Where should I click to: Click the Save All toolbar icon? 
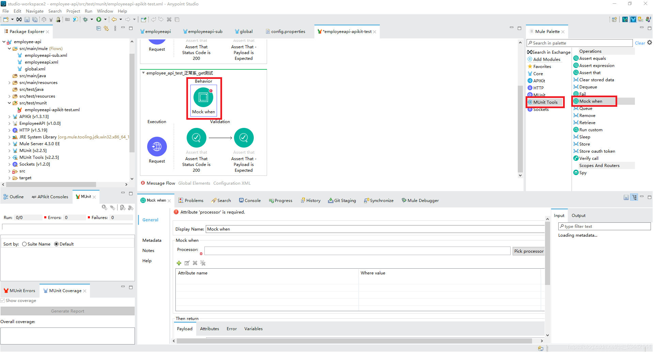pyautogui.click(x=34, y=19)
